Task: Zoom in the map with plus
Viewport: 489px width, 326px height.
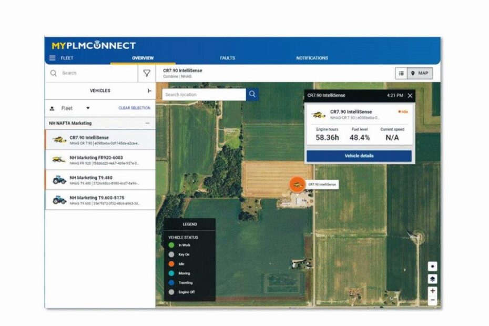Action: [x=432, y=291]
